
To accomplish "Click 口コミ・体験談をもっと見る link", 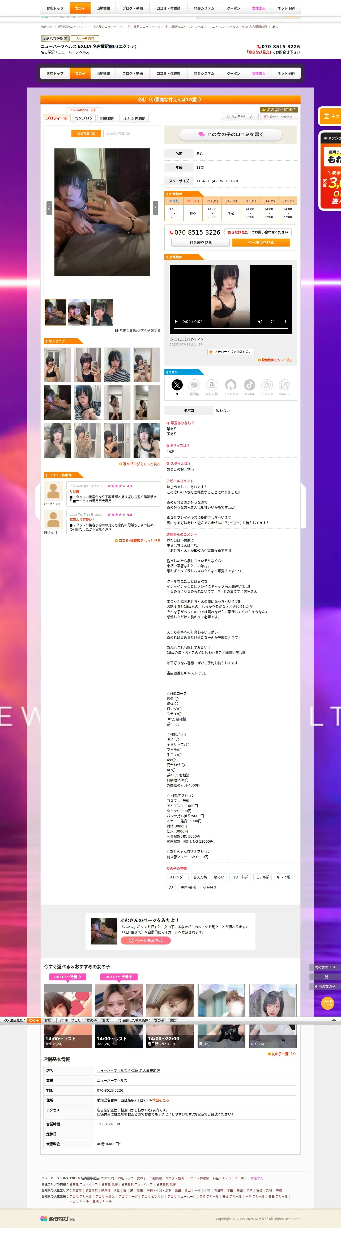I will [138, 540].
